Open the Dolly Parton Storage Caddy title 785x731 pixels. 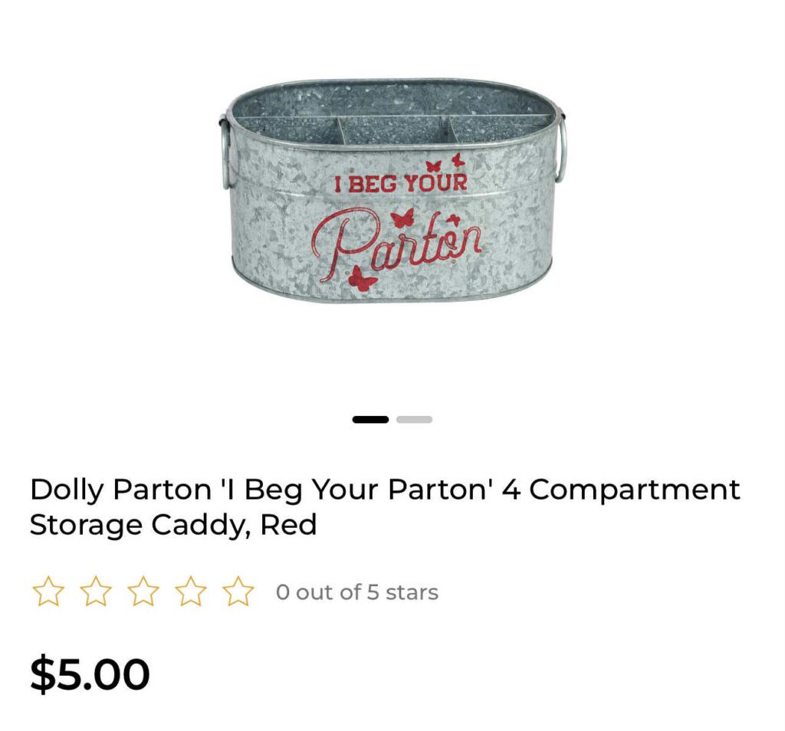coord(385,506)
